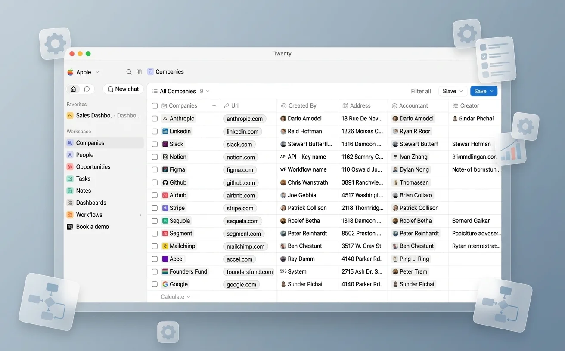Screen dimensions: 565x351
Task: Click the link icon in Url column header
Action: pos(227,106)
